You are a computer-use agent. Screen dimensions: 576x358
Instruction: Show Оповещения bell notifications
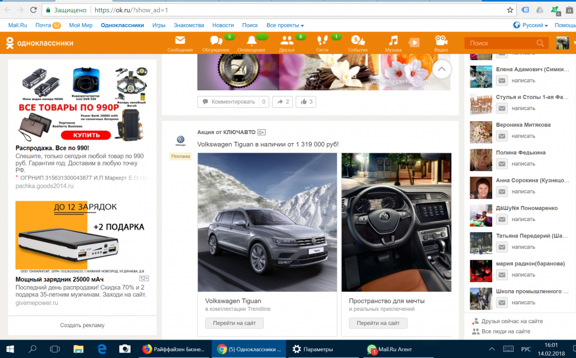(x=251, y=44)
